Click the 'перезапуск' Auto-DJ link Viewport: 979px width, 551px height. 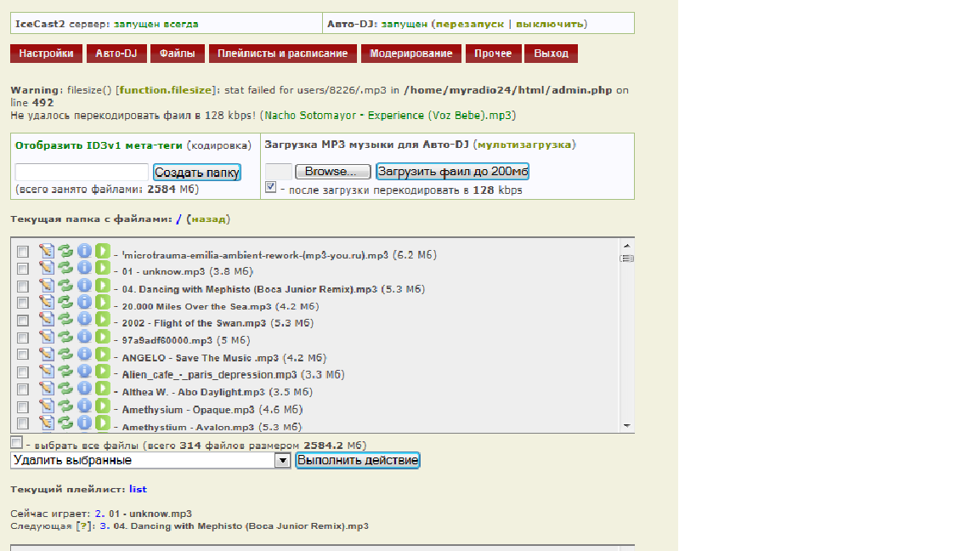pos(470,24)
